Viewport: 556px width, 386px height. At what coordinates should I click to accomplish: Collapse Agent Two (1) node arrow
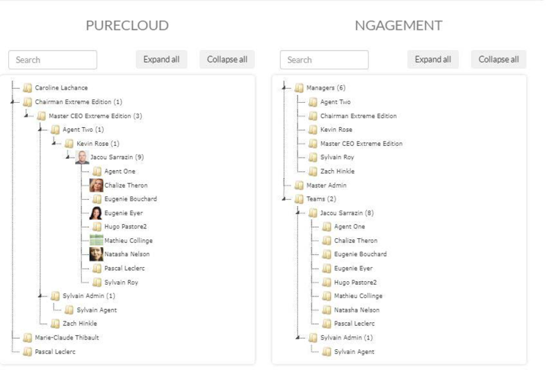40,129
